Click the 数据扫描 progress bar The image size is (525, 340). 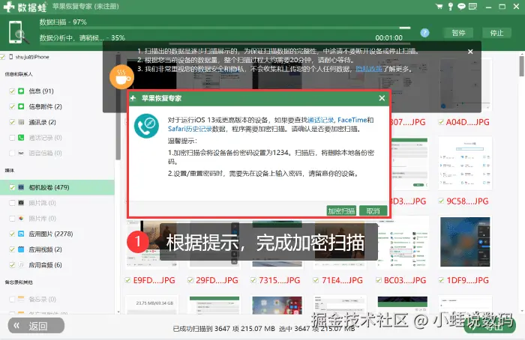[x=225, y=28]
